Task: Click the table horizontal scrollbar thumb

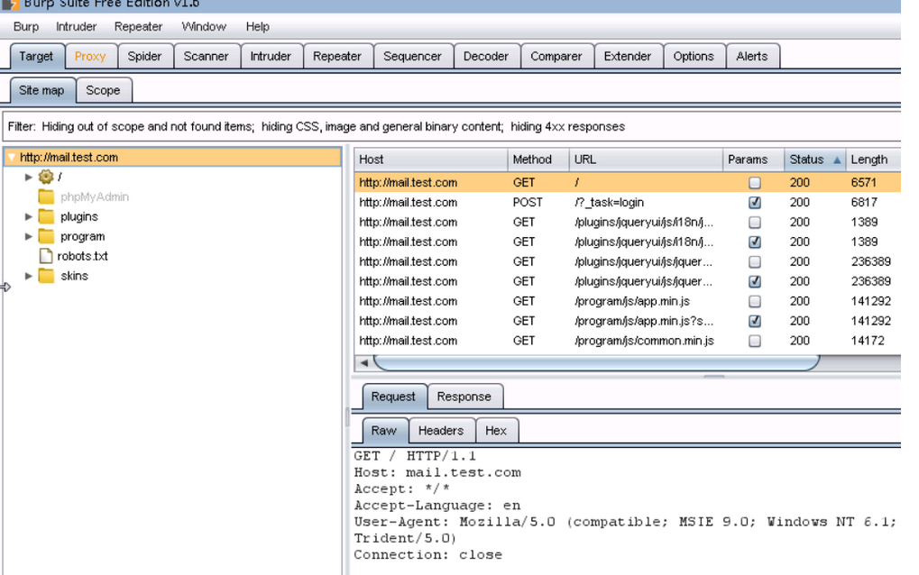Action: [597, 363]
